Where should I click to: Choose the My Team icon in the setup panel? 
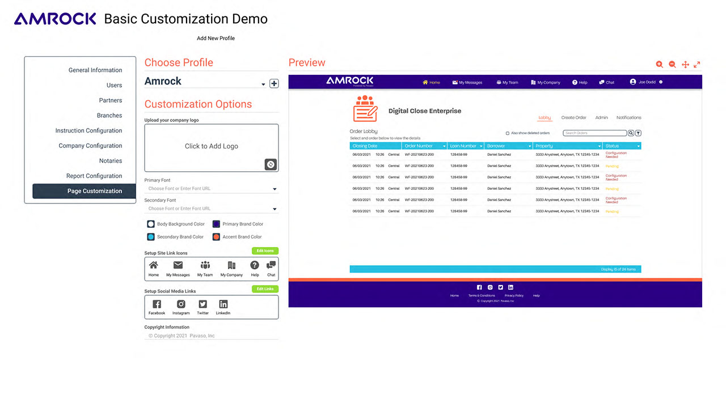[205, 265]
